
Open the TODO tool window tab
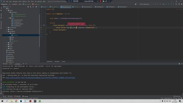click(10, 96)
